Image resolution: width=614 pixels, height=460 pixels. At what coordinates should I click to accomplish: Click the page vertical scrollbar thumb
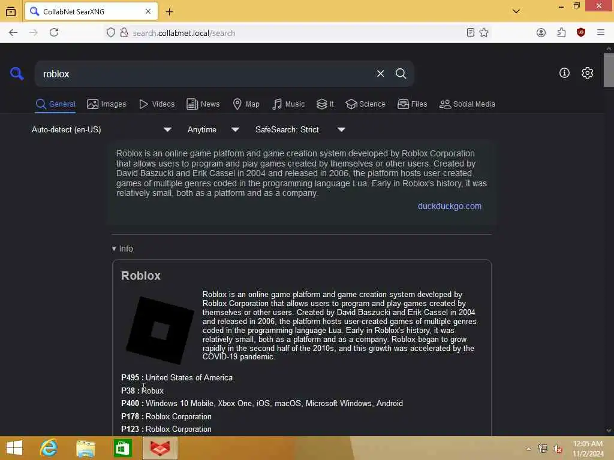(x=609, y=69)
